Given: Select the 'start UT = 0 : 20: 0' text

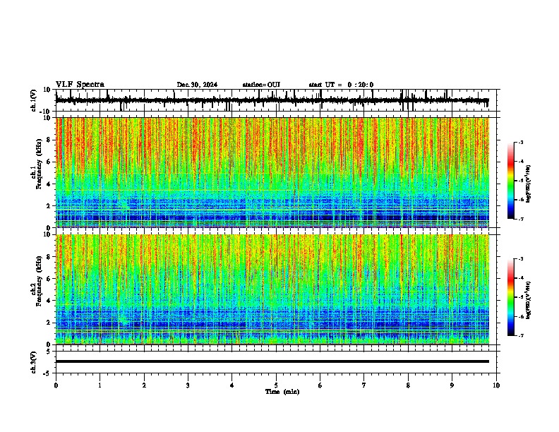Looking at the screenshot, I should [x=341, y=85].
